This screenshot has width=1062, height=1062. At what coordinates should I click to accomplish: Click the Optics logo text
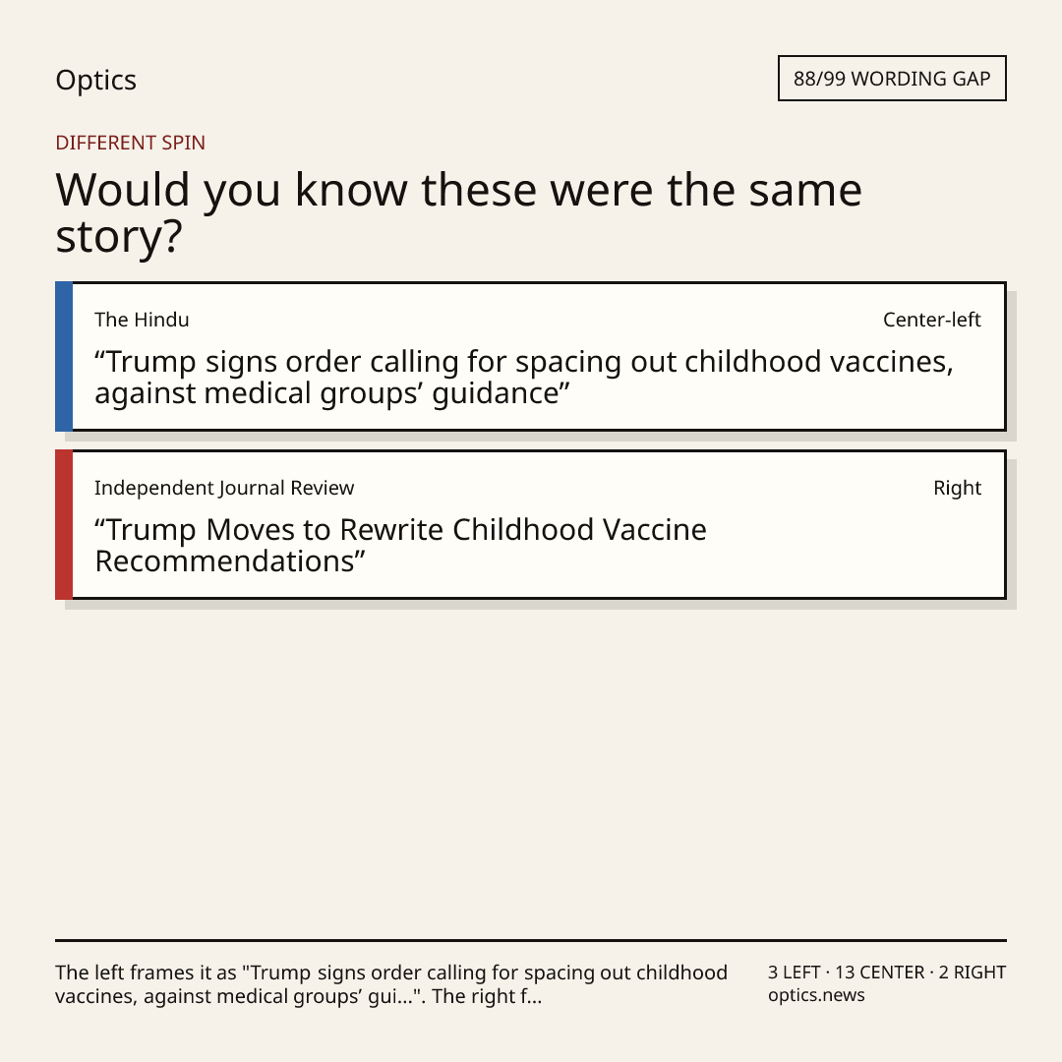(x=95, y=80)
